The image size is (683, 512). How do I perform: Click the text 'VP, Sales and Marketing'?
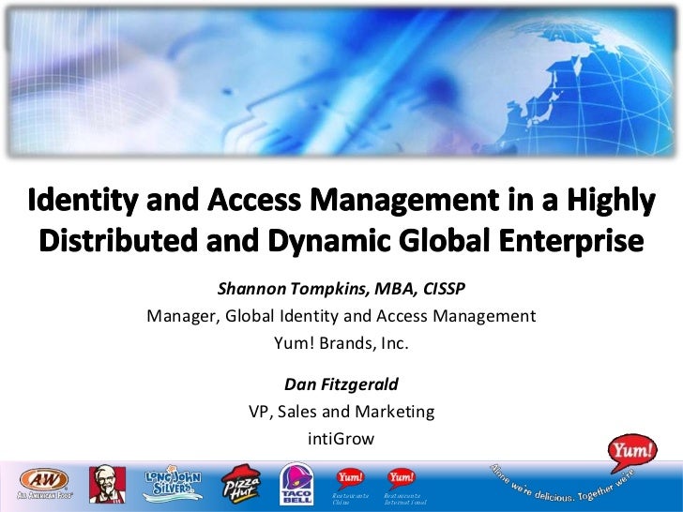click(x=341, y=412)
